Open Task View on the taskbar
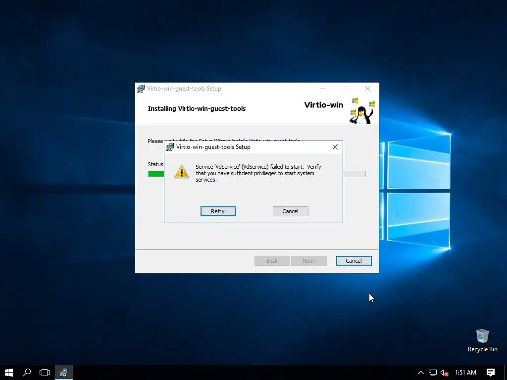The image size is (507, 380). tap(44, 373)
